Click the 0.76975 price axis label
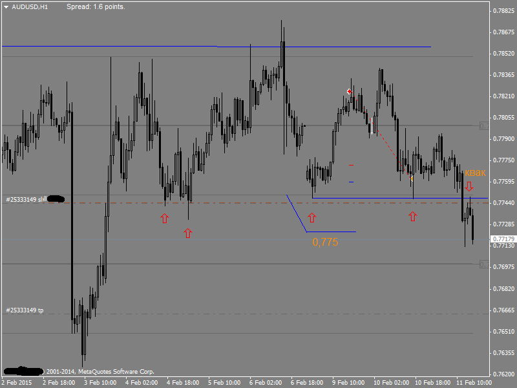The image size is (517, 388). coord(503,266)
